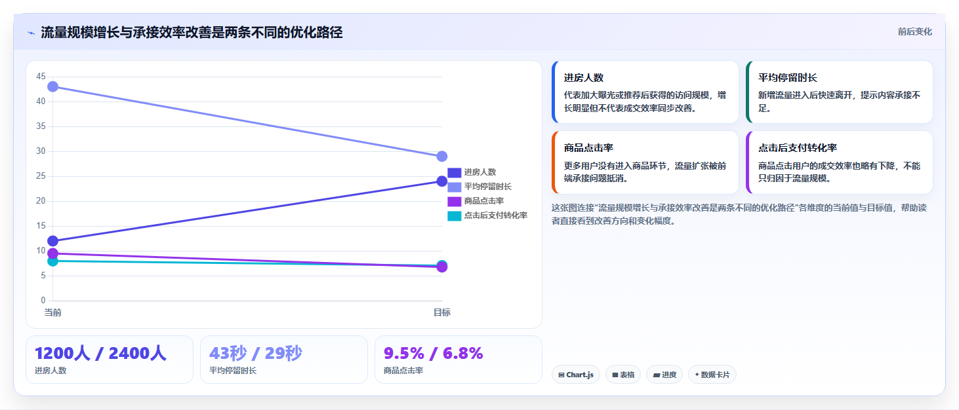Click the 数据卡片 tag chip

tap(712, 375)
